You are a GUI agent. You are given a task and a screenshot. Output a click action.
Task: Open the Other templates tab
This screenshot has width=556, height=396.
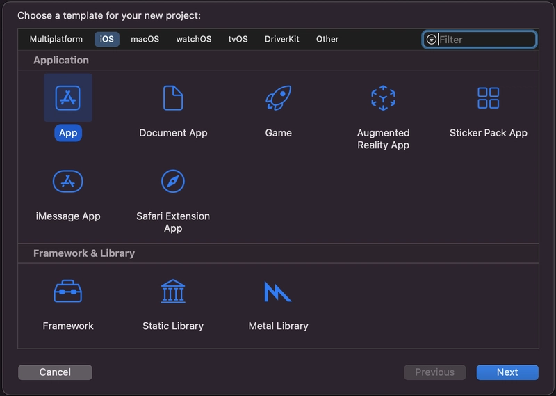coord(327,40)
